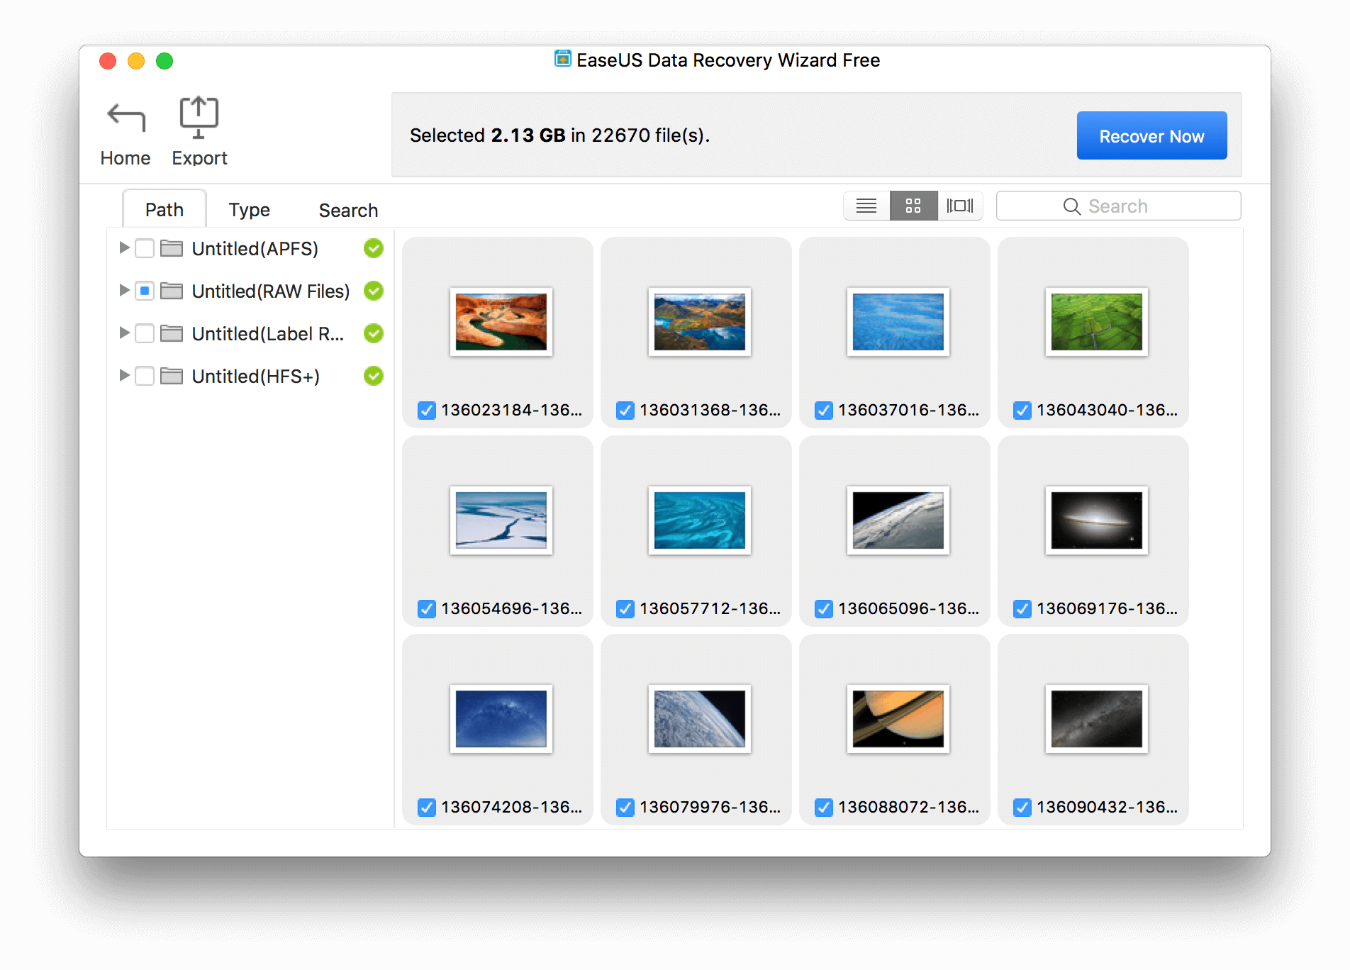Switch to the Type tab

pos(249,211)
